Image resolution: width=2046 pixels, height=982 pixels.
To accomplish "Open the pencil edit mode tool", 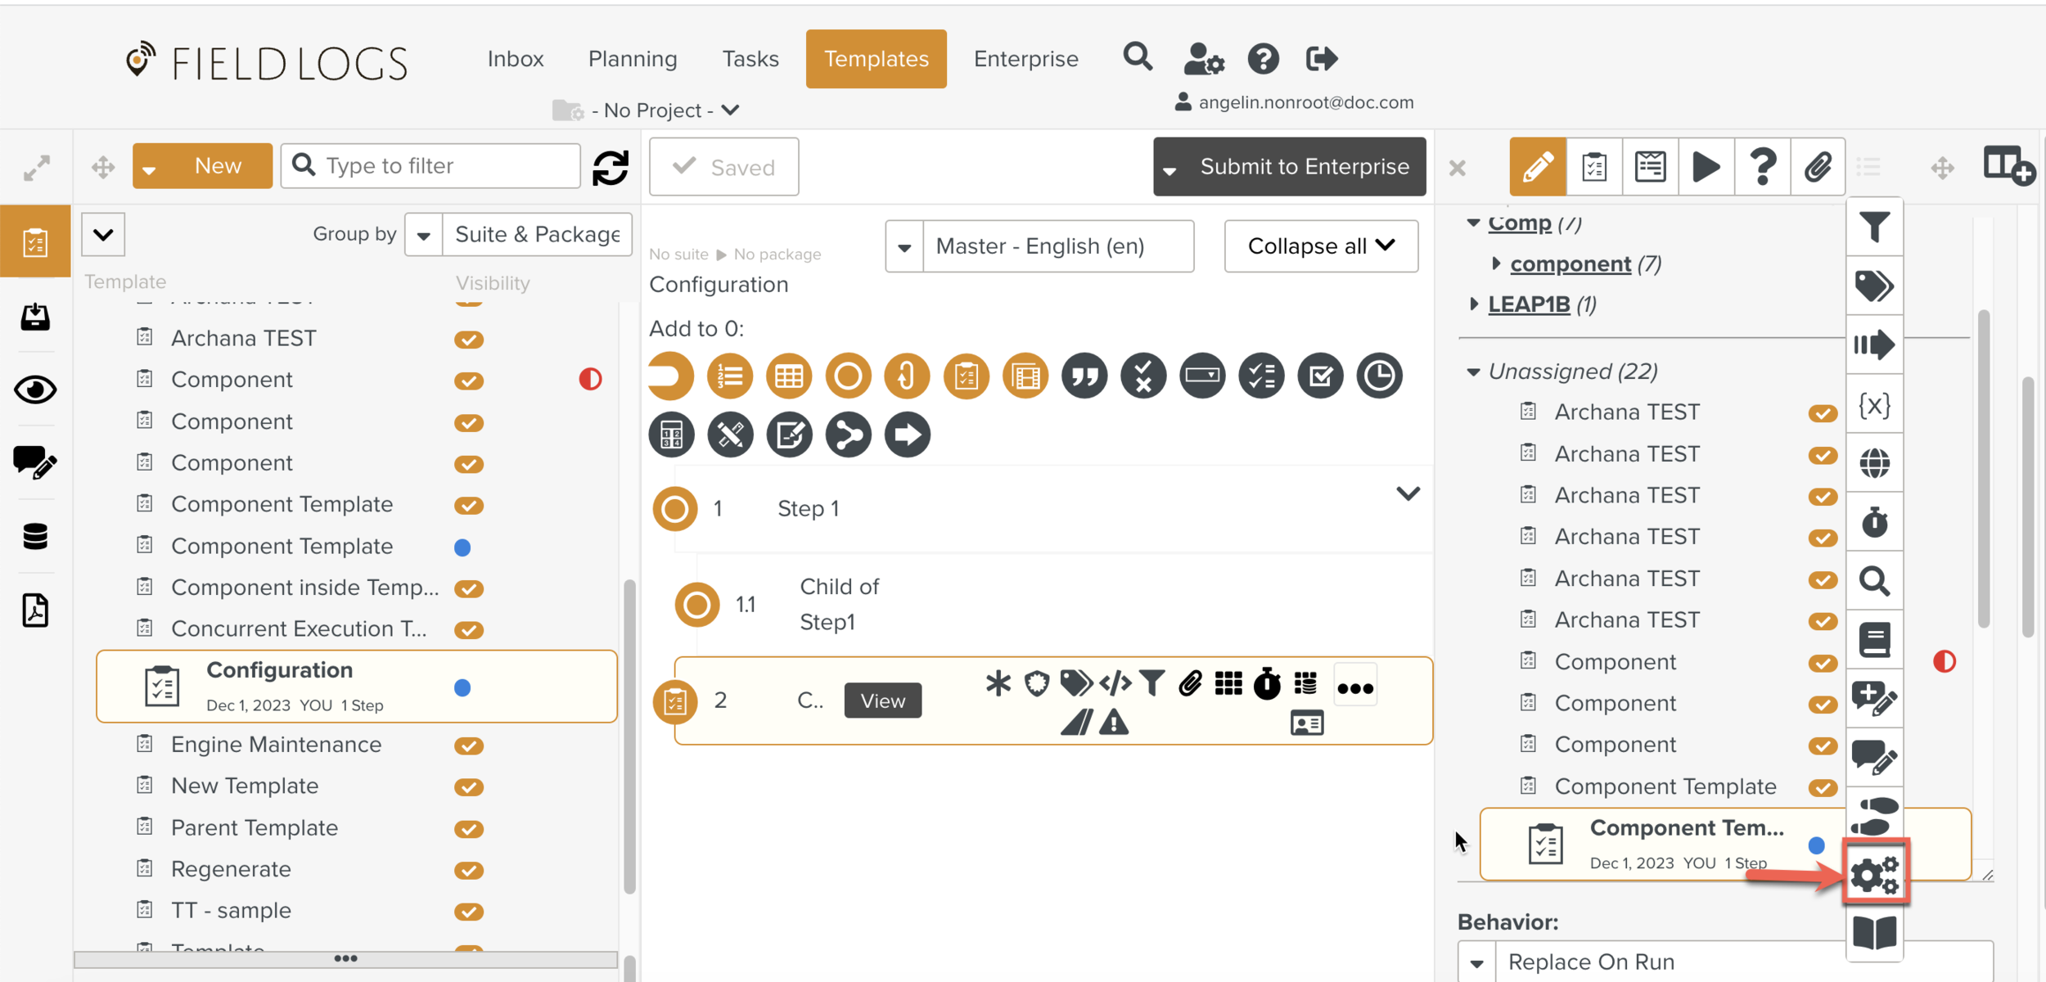I will click(1537, 167).
